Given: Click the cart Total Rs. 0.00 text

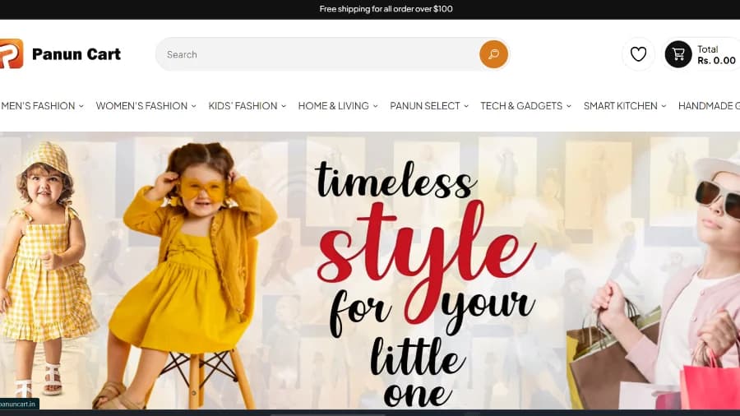Looking at the screenshot, I should point(716,55).
